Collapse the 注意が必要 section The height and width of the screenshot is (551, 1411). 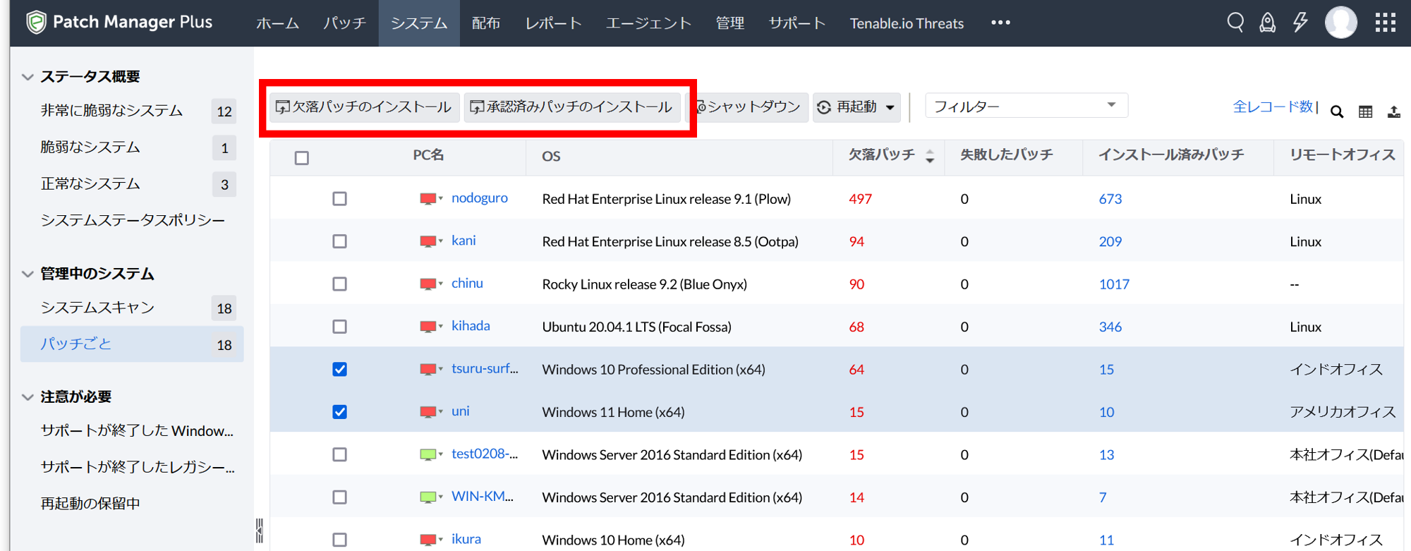(x=28, y=397)
